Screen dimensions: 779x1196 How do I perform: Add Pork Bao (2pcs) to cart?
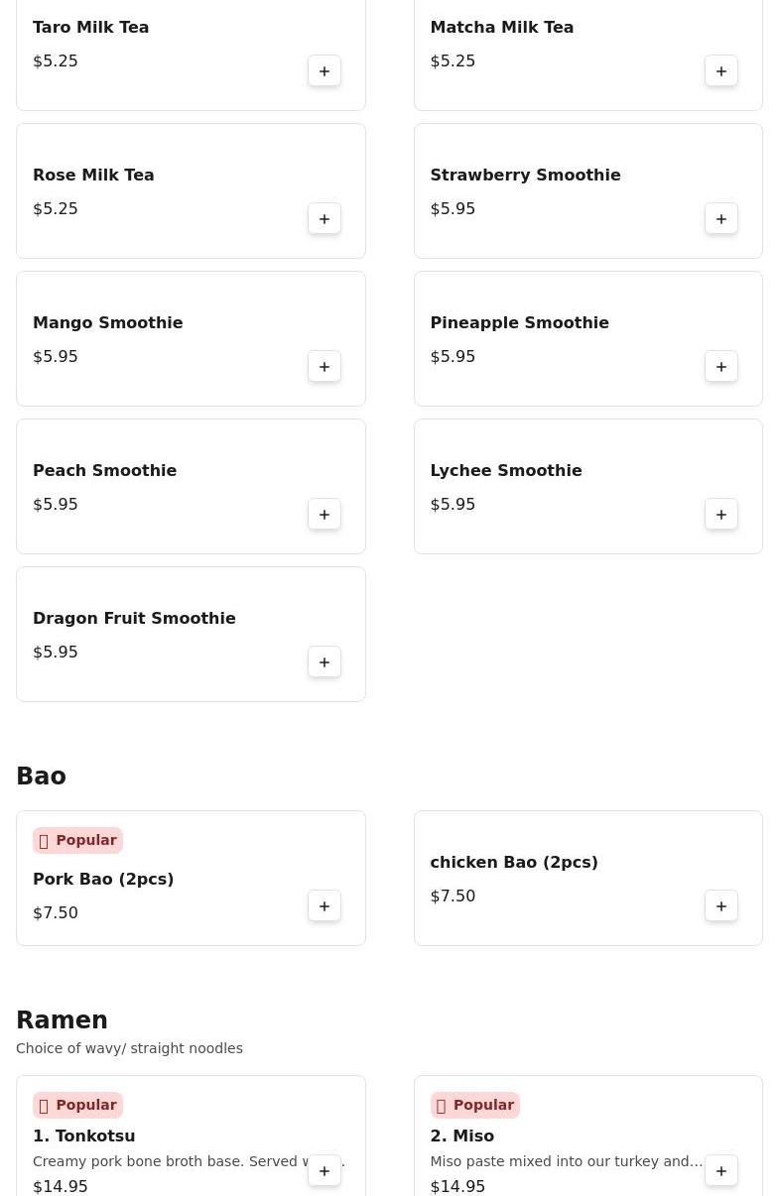point(325,906)
